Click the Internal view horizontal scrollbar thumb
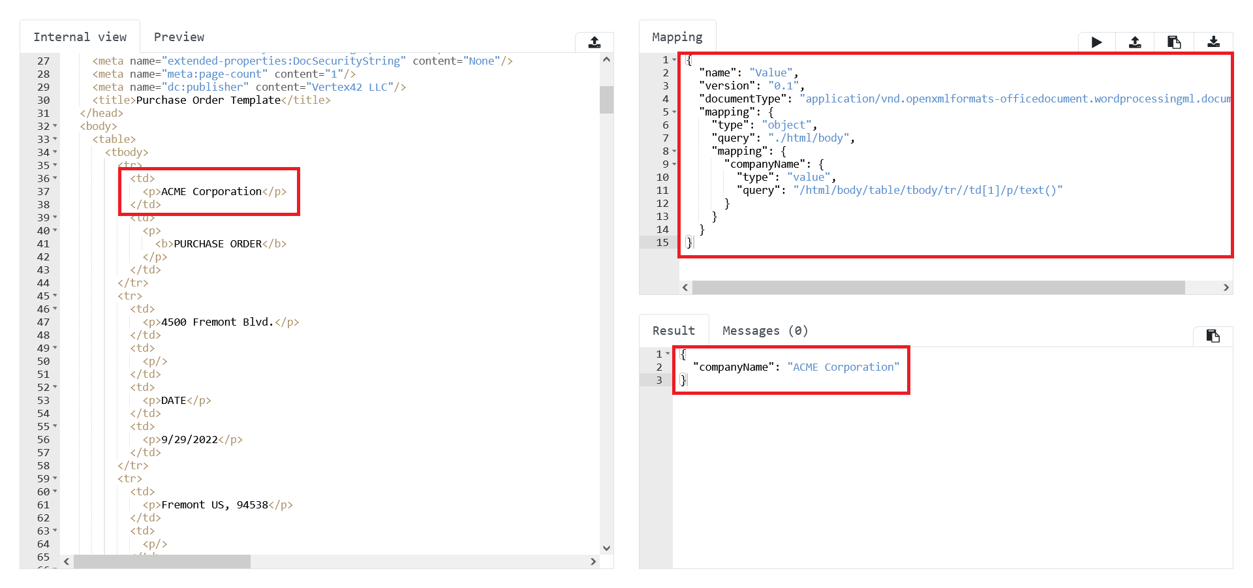Image resolution: width=1253 pixels, height=588 pixels. [162, 561]
